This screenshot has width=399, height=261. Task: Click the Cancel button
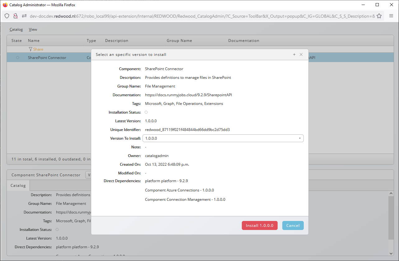tap(293, 226)
